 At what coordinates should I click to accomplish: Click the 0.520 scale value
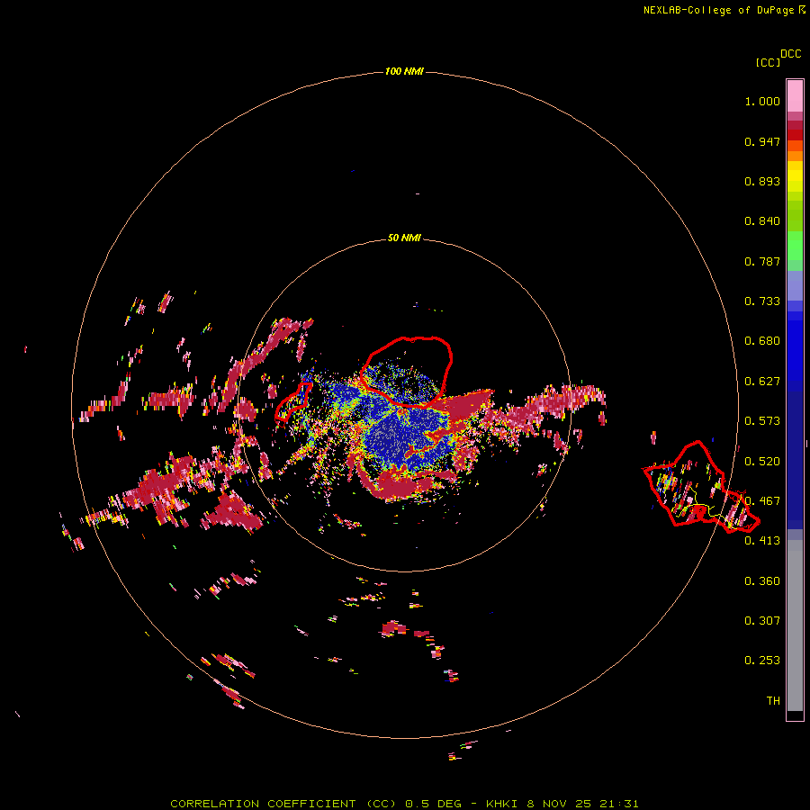point(762,462)
